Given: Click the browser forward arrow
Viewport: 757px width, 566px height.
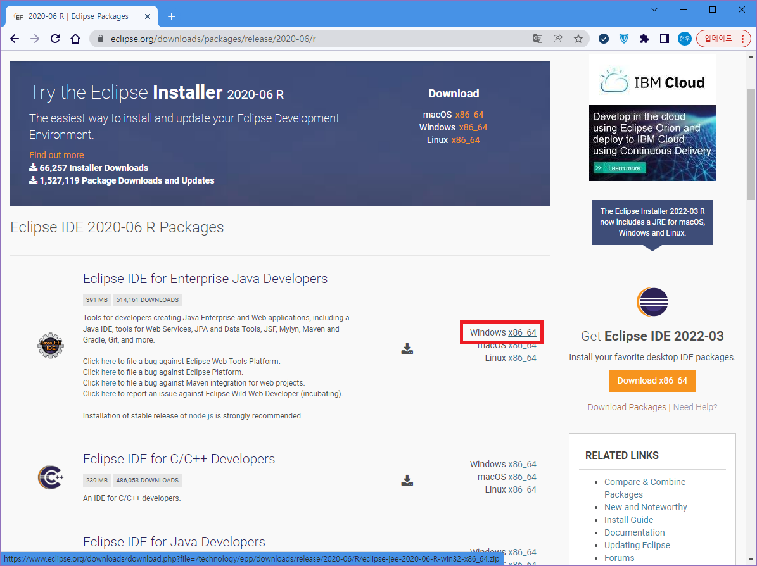Looking at the screenshot, I should point(35,39).
